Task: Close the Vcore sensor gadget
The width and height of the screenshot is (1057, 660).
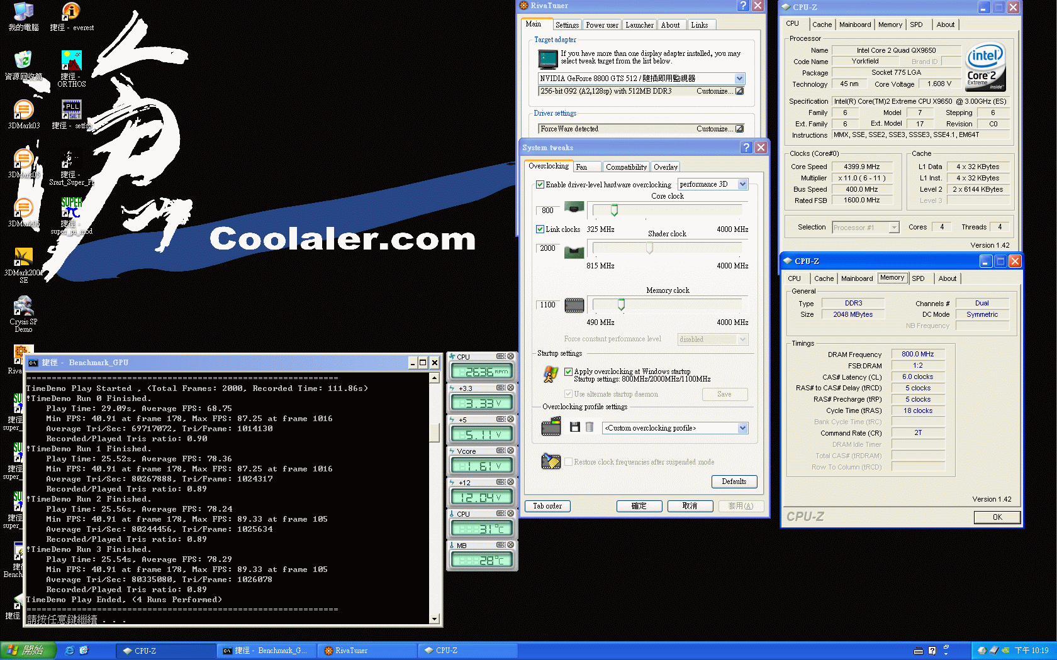Action: (x=511, y=451)
